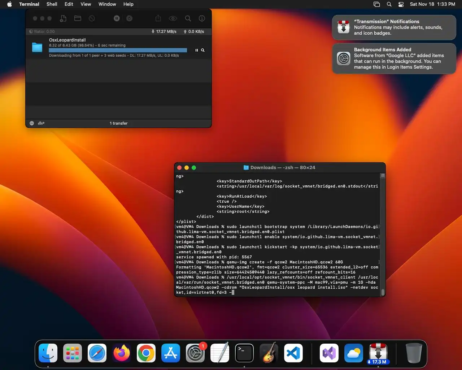Open the Terminal app menu

29,4
